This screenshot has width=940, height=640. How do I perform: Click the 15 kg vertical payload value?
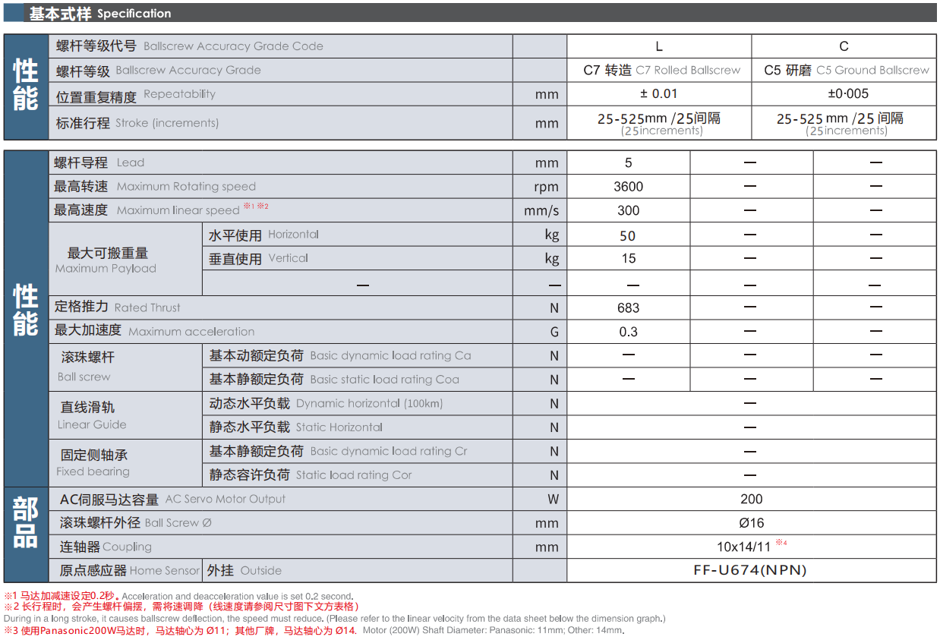coord(628,258)
